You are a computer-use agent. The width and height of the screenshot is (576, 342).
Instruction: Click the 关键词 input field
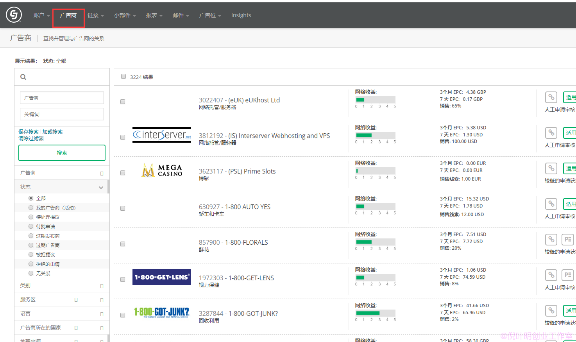(62, 114)
